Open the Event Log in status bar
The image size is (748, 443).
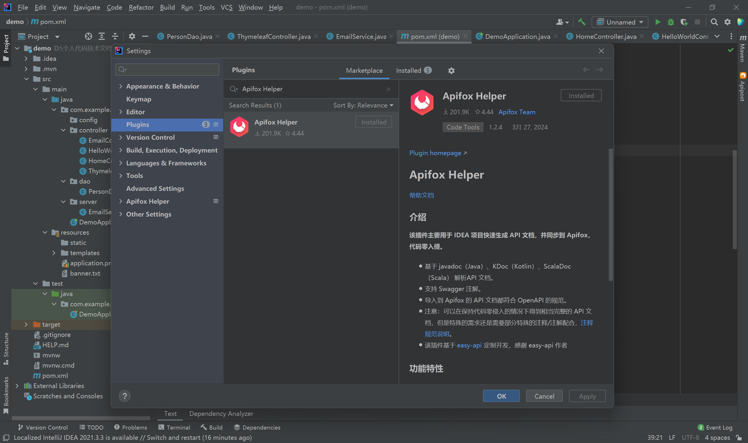pyautogui.click(x=715, y=427)
